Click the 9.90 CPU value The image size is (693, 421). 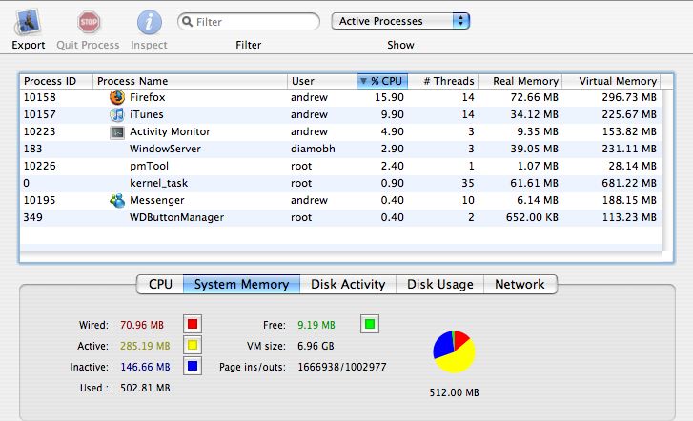point(393,114)
